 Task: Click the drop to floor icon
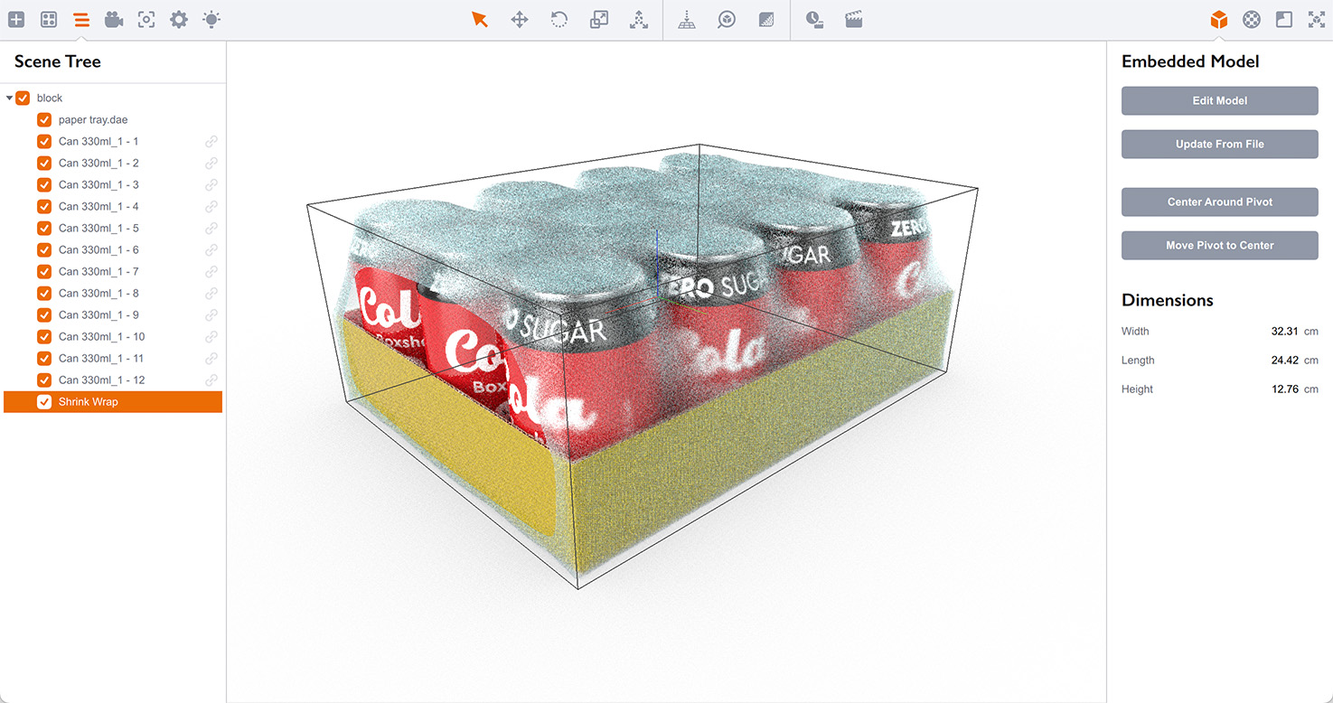(687, 19)
